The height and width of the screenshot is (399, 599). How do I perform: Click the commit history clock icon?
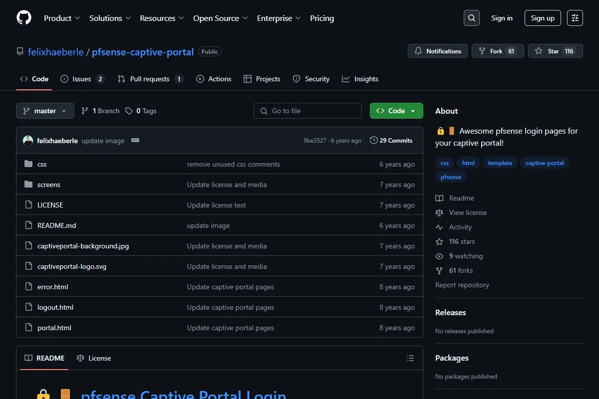click(x=373, y=141)
